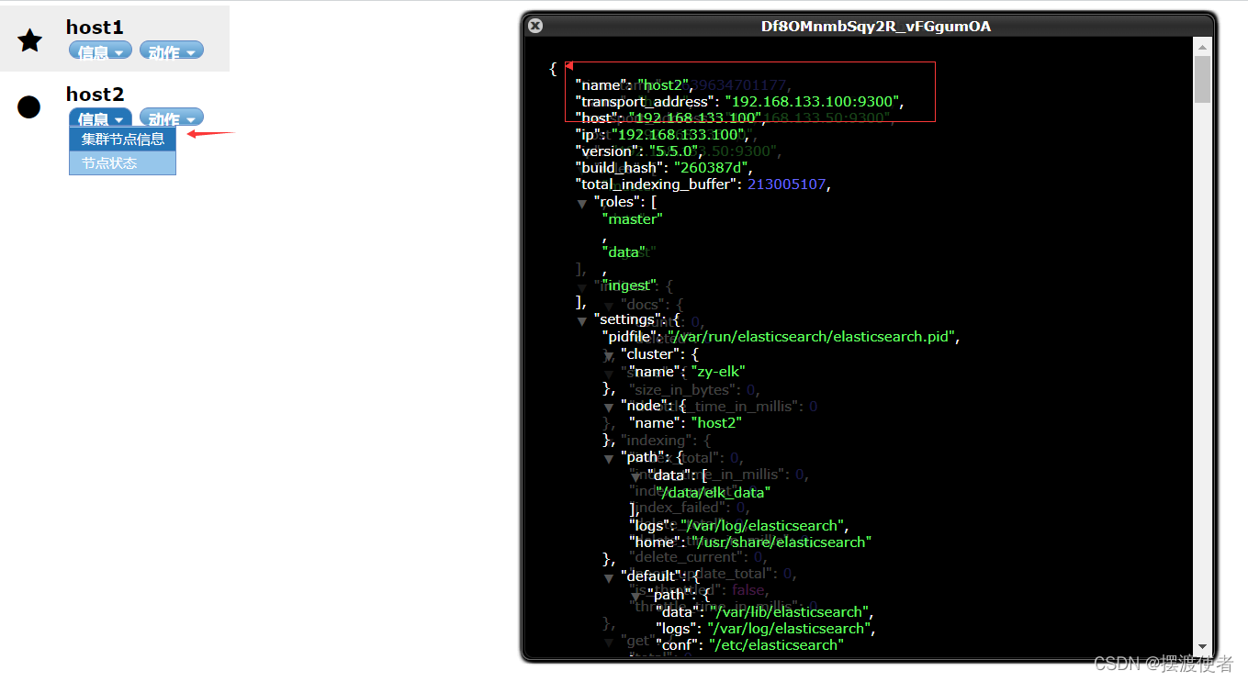Click scrollbar up arrow in JSON dialog

click(x=1202, y=46)
